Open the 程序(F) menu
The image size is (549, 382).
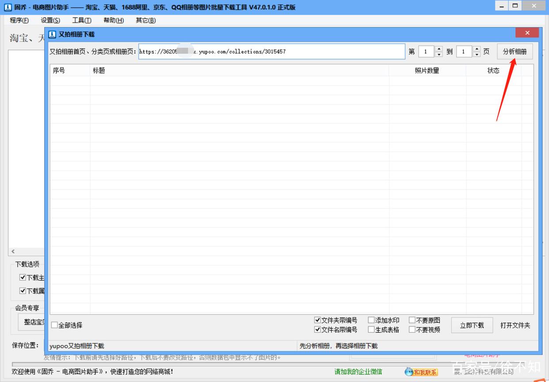click(x=19, y=20)
